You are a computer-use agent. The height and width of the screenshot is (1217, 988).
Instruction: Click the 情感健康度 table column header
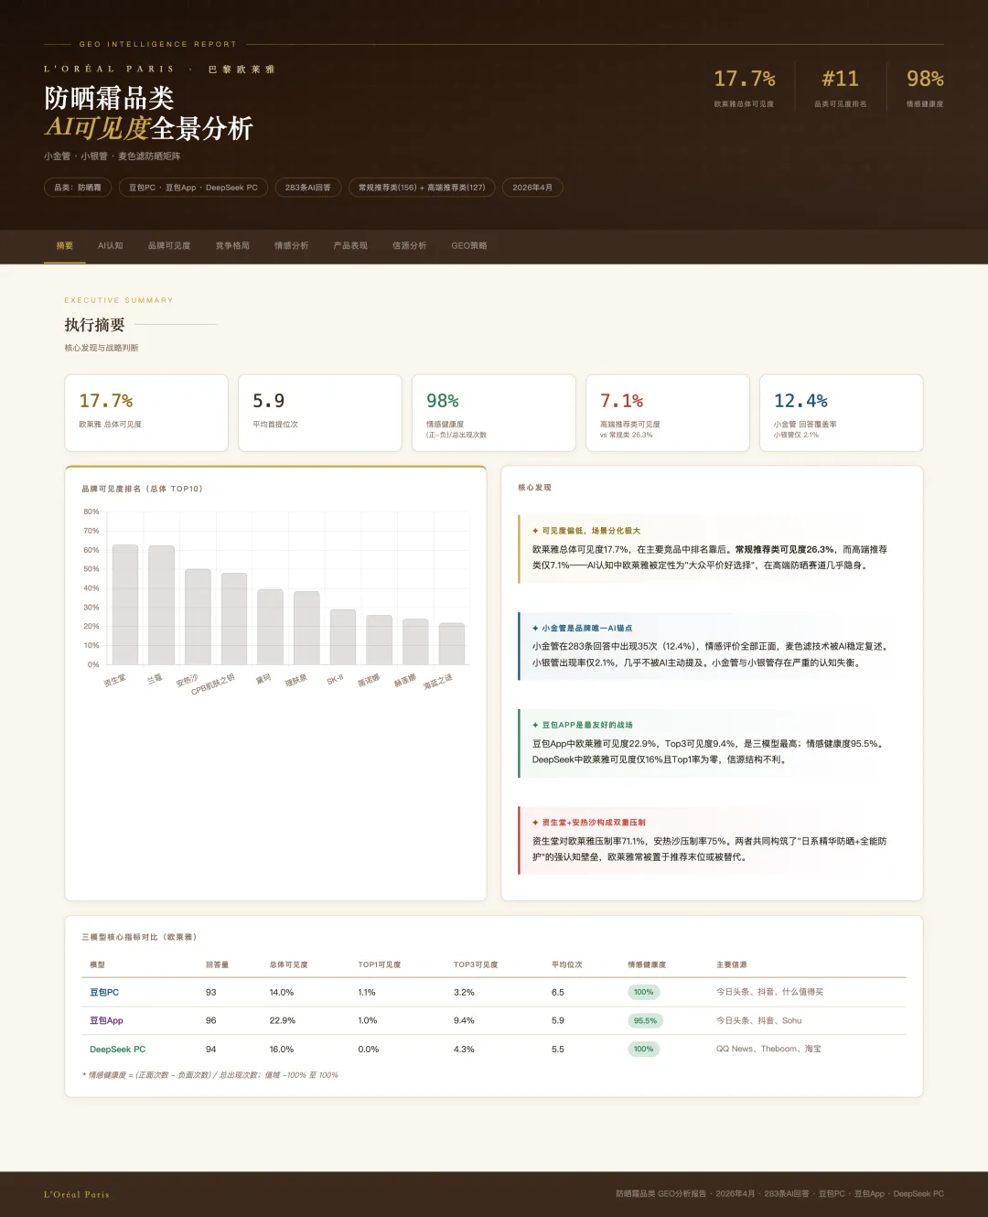[x=647, y=964]
